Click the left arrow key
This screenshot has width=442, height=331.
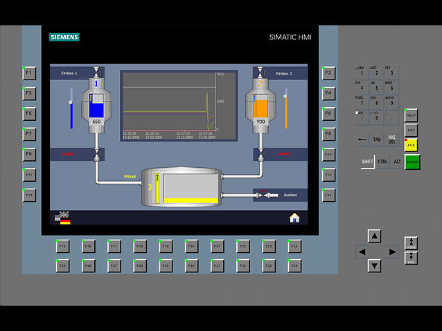[x=362, y=252]
